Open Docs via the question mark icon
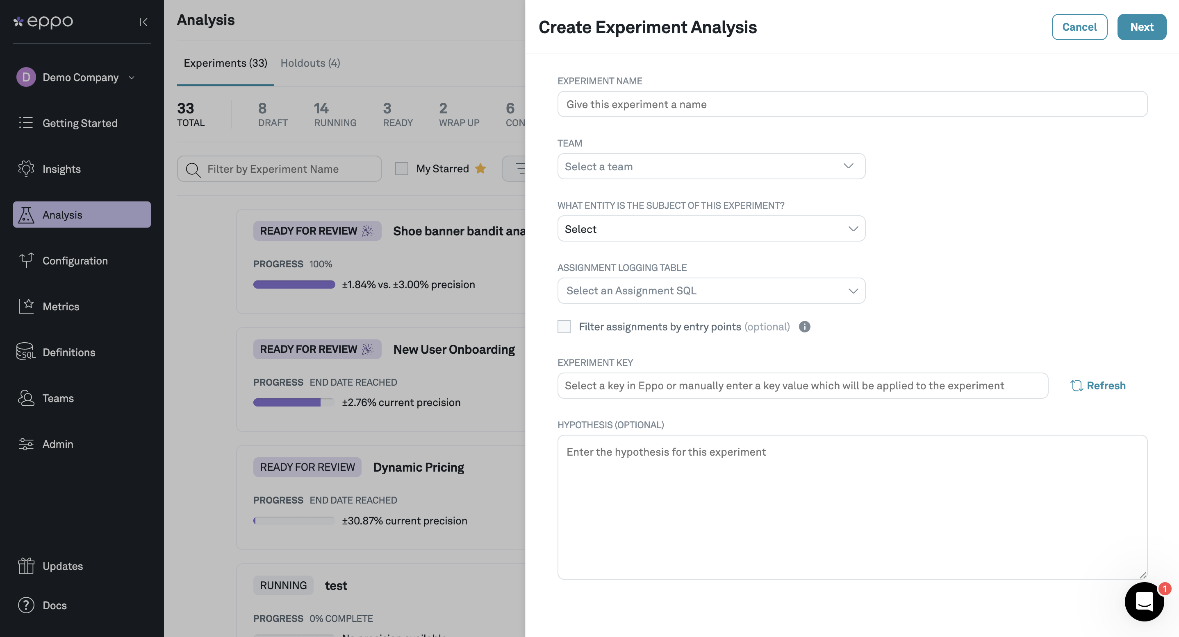This screenshot has height=637, width=1179. point(26,605)
